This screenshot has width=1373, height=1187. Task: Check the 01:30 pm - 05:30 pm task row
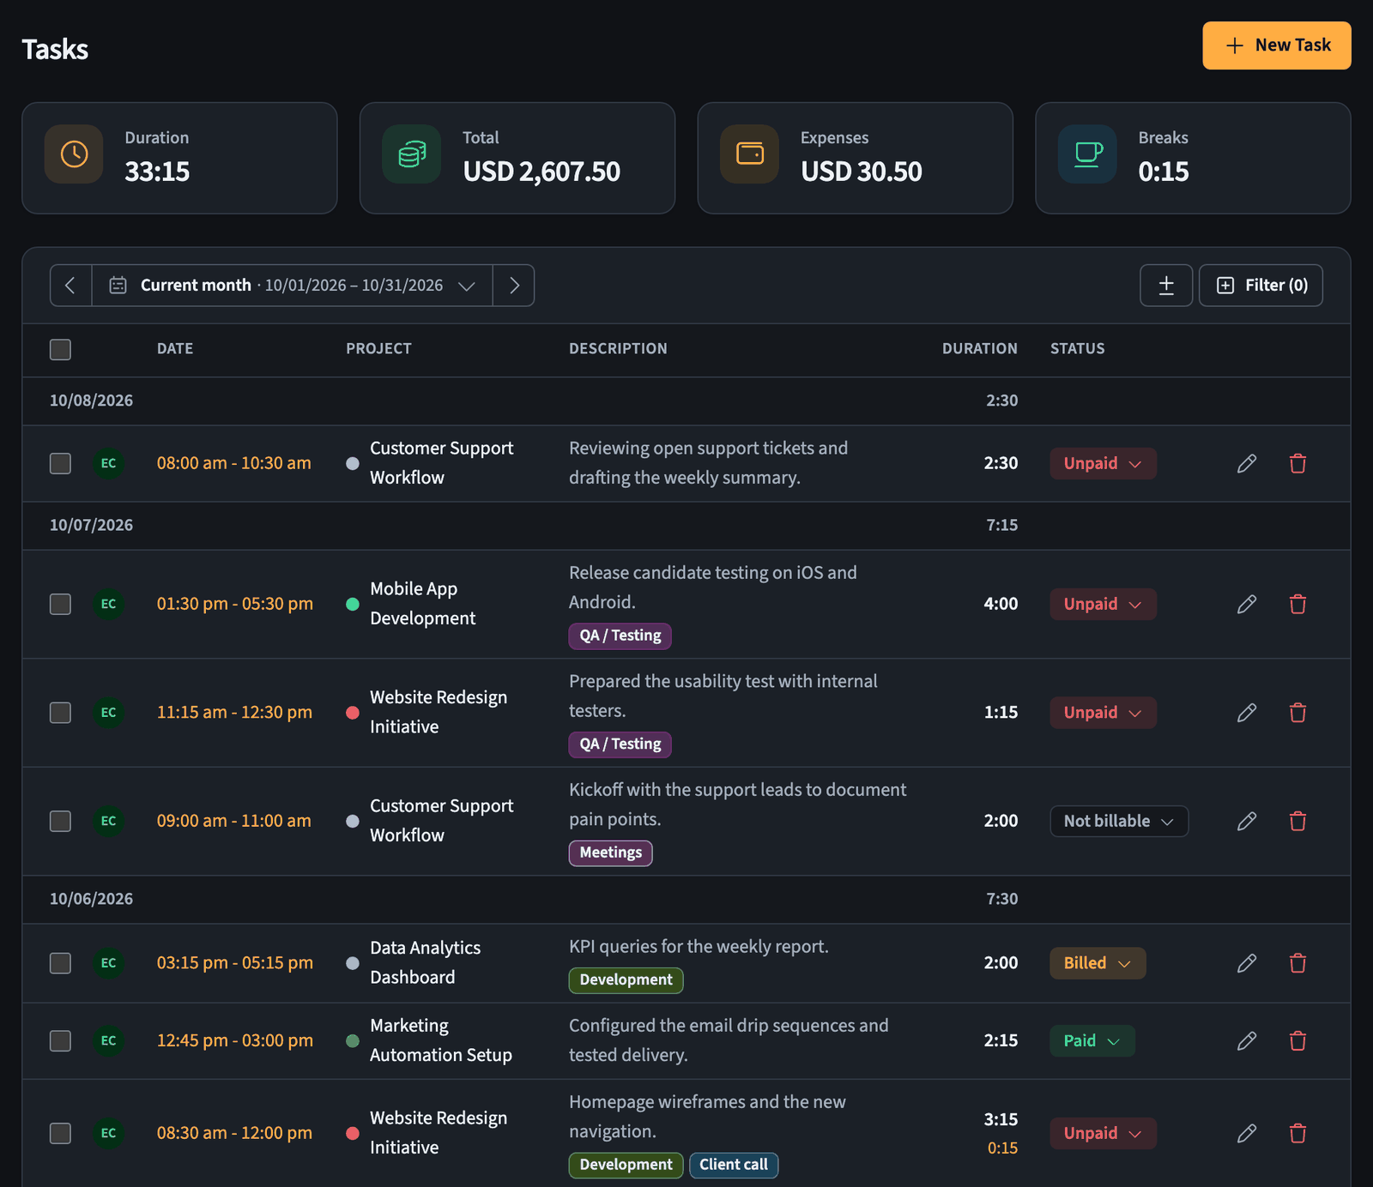tap(60, 604)
